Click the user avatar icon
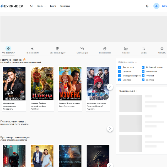Screen dimensions: 167x167 click(156, 6)
